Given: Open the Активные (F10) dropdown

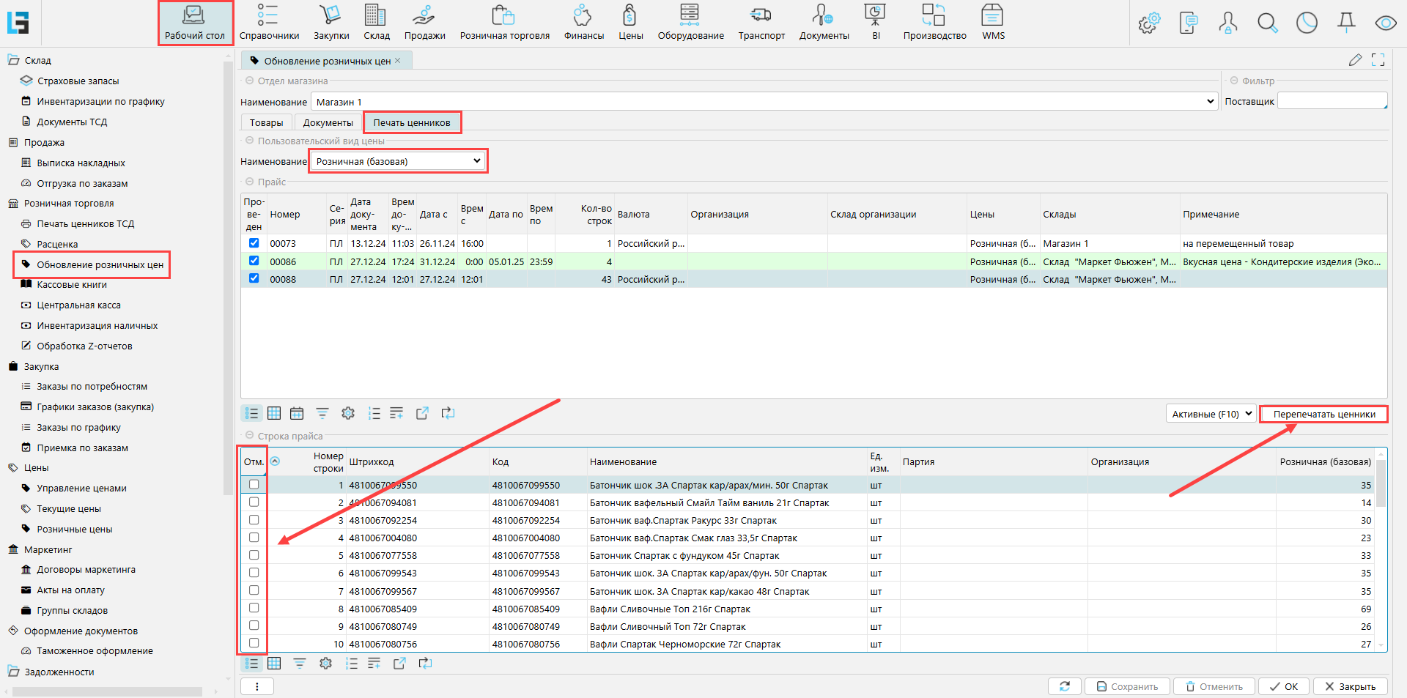Looking at the screenshot, I should (1211, 414).
